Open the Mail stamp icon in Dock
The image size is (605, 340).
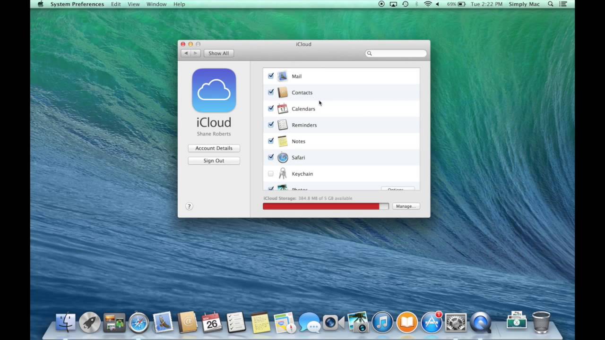coord(163,323)
